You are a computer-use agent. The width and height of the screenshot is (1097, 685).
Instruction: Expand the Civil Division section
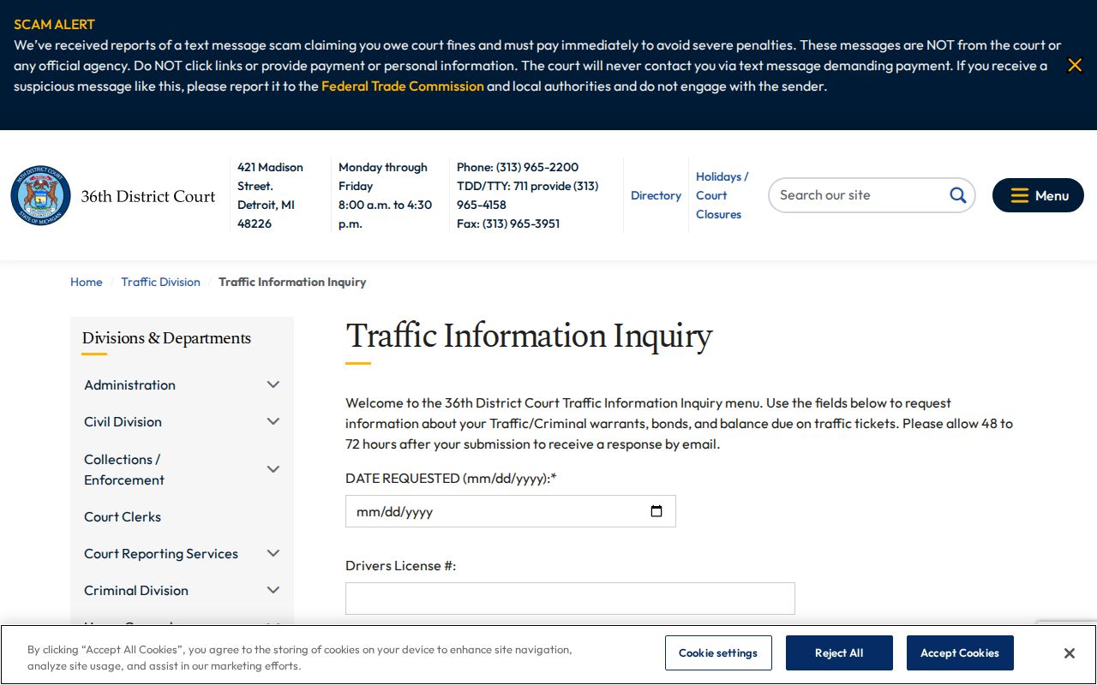[273, 421]
